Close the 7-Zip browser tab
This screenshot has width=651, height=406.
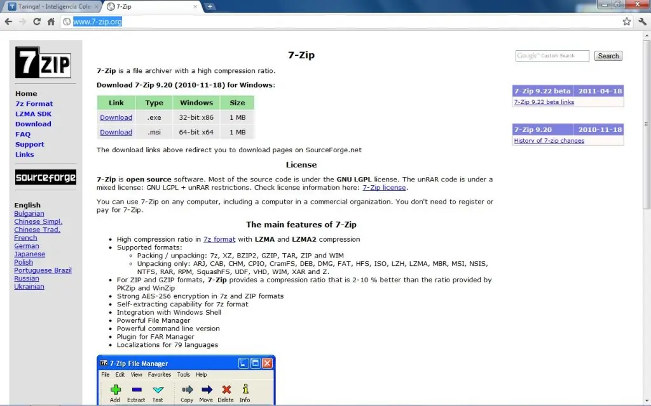[195, 6]
